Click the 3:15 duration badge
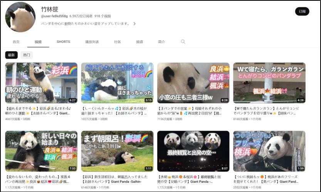 pos(148,100)
